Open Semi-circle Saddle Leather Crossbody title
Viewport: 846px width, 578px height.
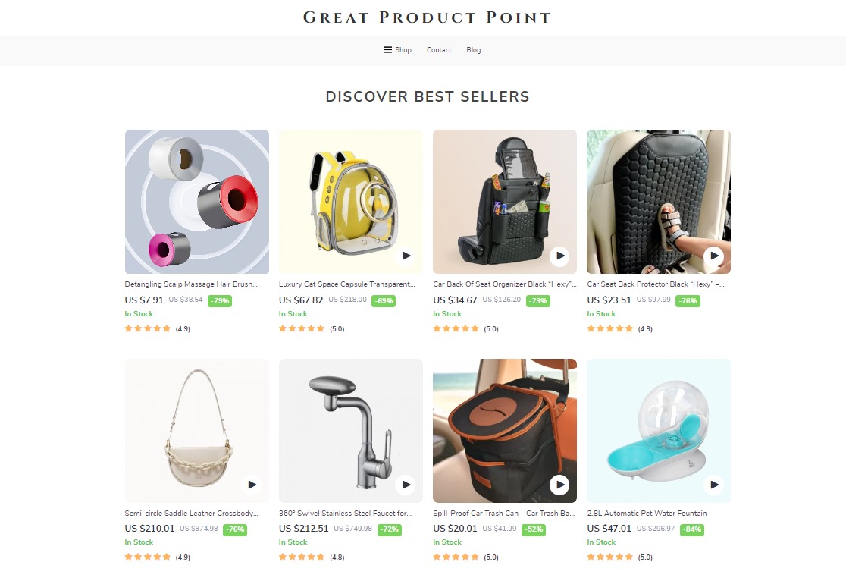pyautogui.click(x=192, y=514)
